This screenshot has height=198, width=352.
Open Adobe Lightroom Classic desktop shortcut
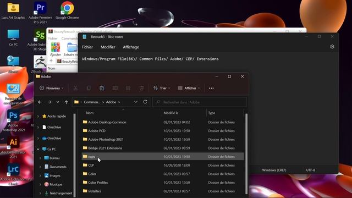click(13, 175)
